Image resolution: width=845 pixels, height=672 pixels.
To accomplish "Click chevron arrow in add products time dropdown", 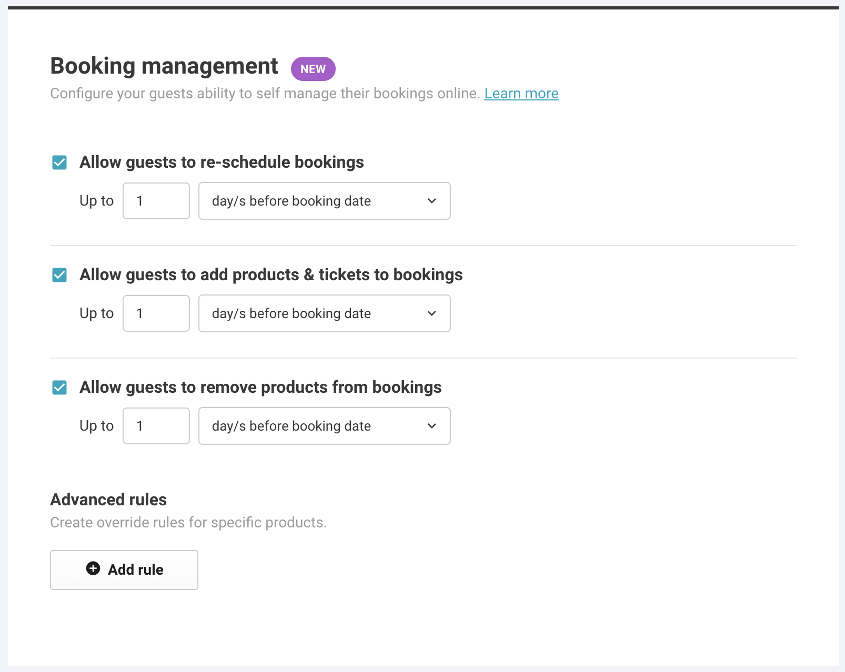I will 432,313.
